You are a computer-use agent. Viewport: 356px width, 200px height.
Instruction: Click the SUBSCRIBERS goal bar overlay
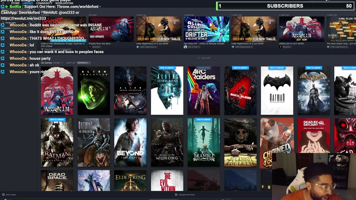coord(285,6)
